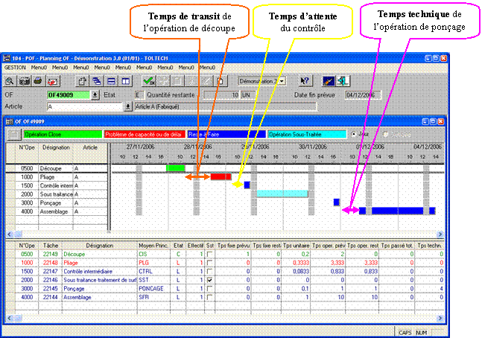
Task: Click Gantt panel scrollbar left arrow
Action: point(10,235)
